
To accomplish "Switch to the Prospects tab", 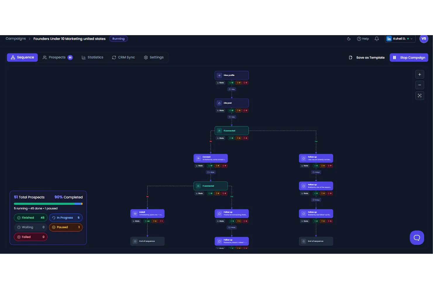I will coord(58,57).
